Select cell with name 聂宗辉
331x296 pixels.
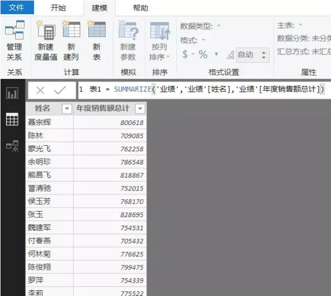(50, 122)
